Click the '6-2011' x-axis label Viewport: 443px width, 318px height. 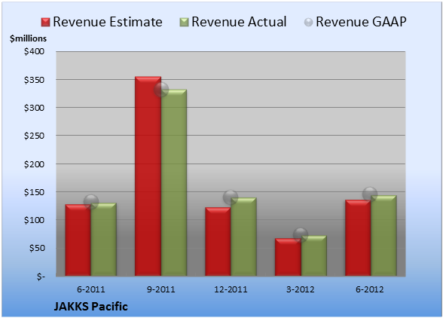[91, 289]
